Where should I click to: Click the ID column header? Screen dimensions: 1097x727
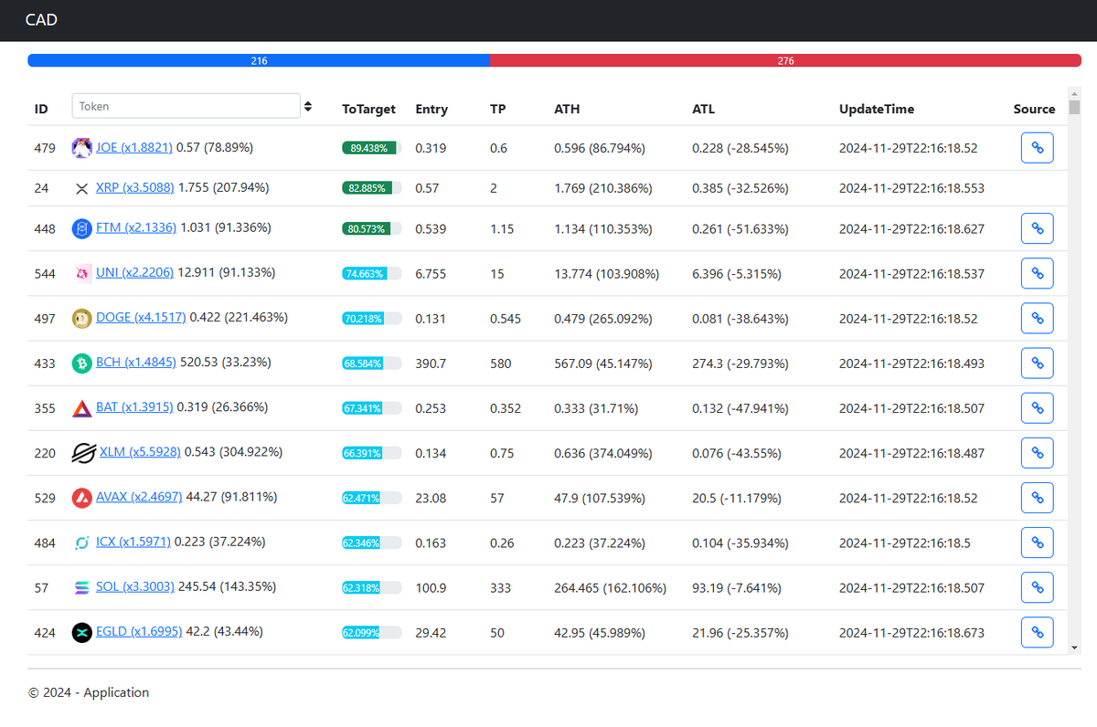41,109
